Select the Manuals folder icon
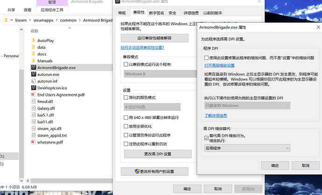Viewport: 322px width, 195px height. point(34,61)
